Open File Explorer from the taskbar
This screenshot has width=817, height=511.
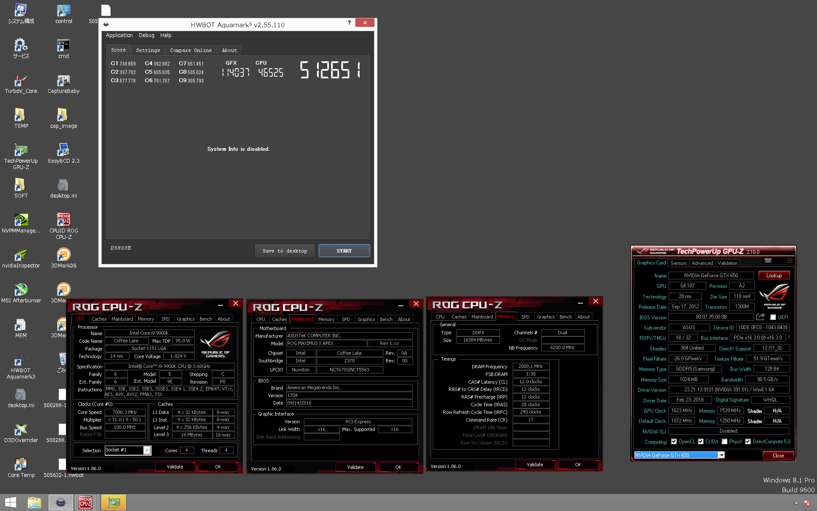tap(34, 502)
